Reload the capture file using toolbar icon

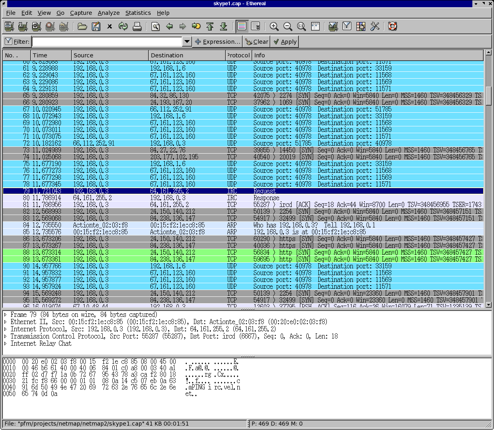pyautogui.click(x=123, y=26)
